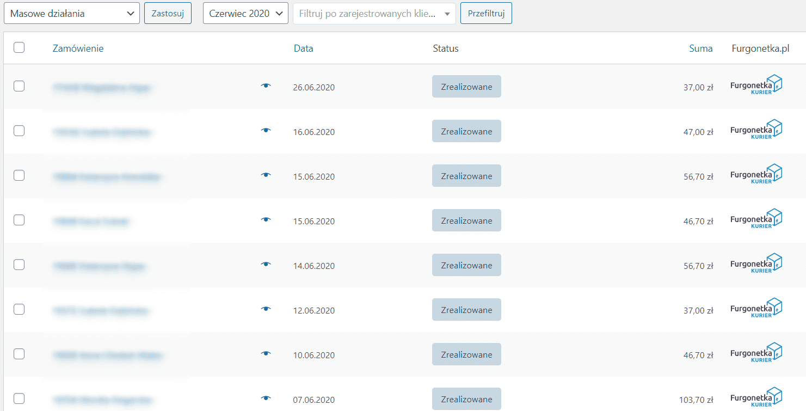
Task: Preview the 26.06.2020 order via eye icon
Action: pyautogui.click(x=266, y=86)
